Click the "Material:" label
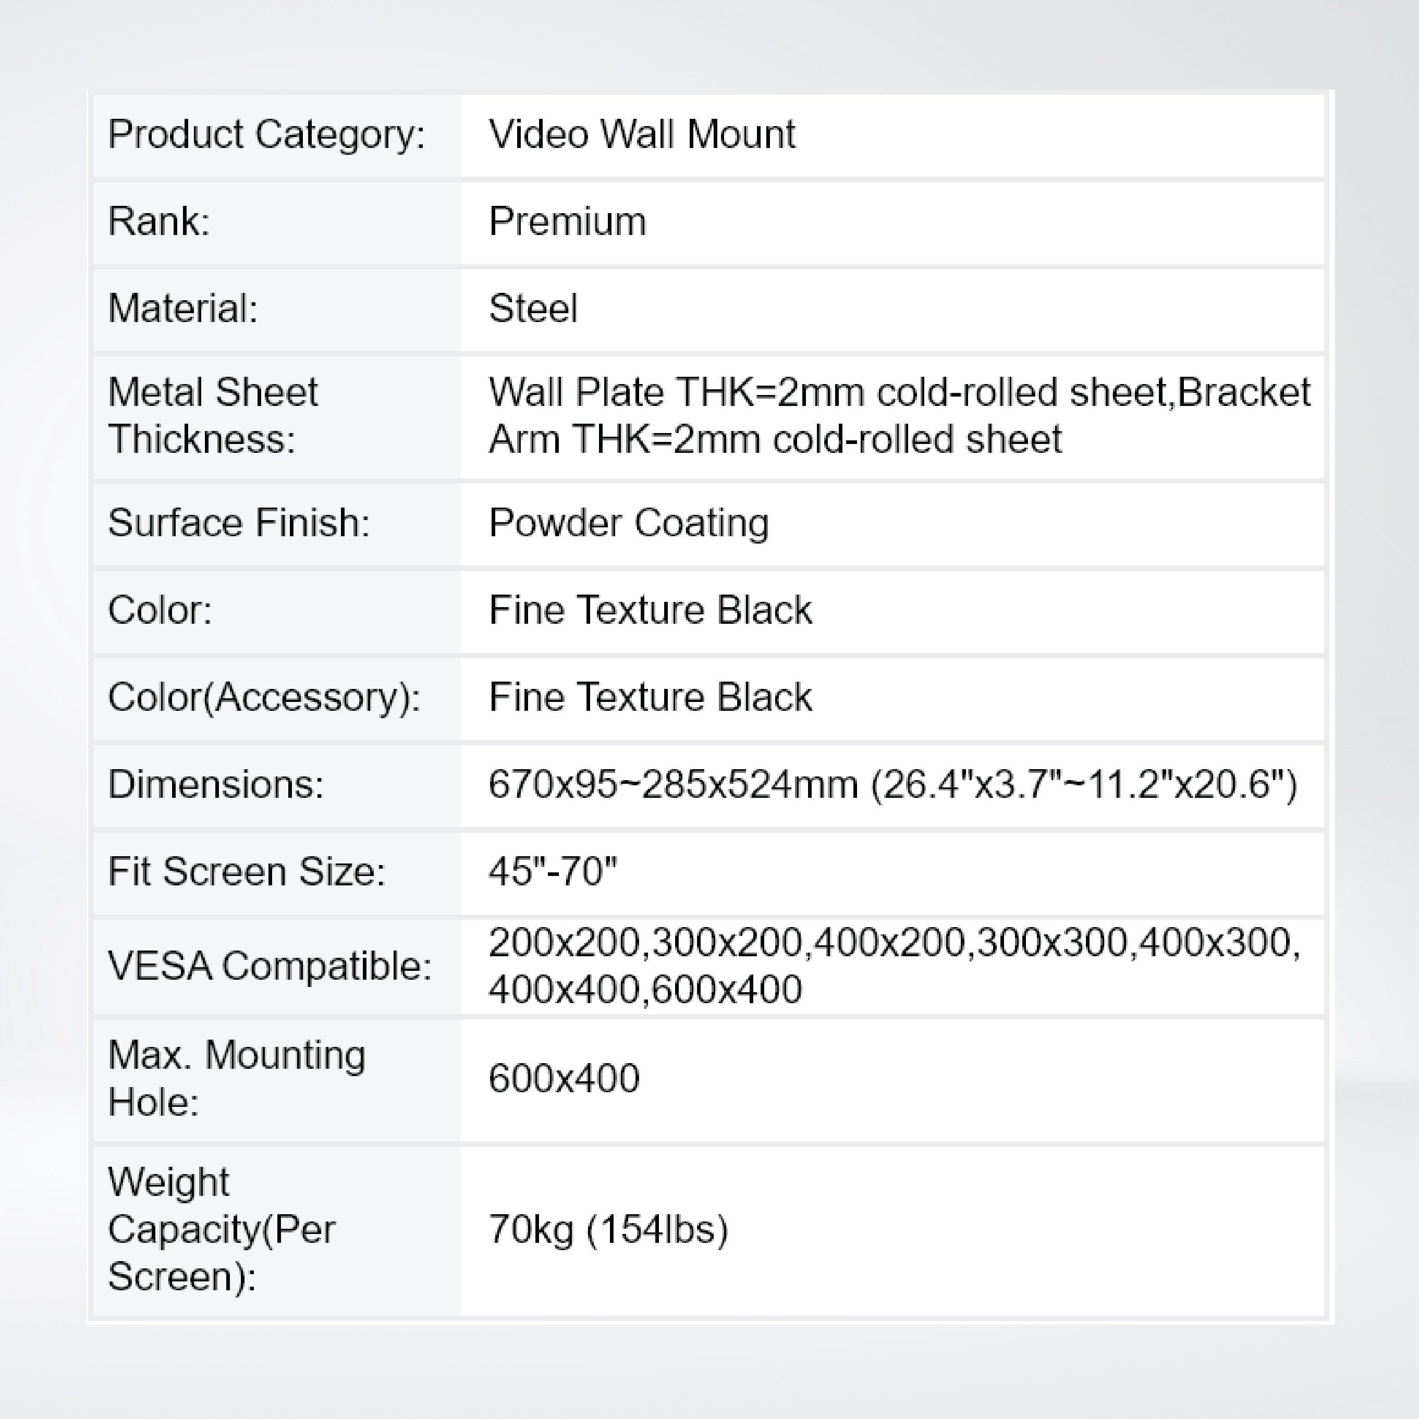Viewport: 1419px width, 1419px height. pyautogui.click(x=183, y=309)
